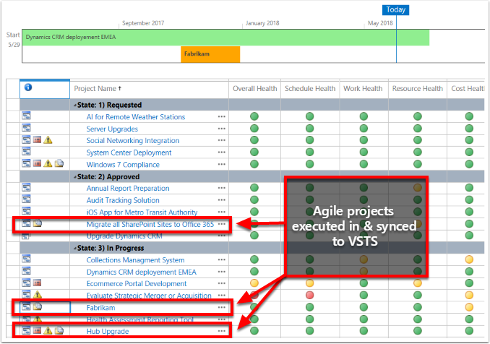Click the info icon in column header
This screenshot has width=490, height=344.
click(28, 87)
